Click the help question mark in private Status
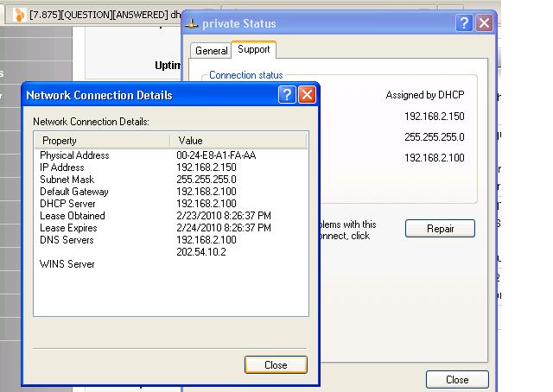 coord(466,23)
